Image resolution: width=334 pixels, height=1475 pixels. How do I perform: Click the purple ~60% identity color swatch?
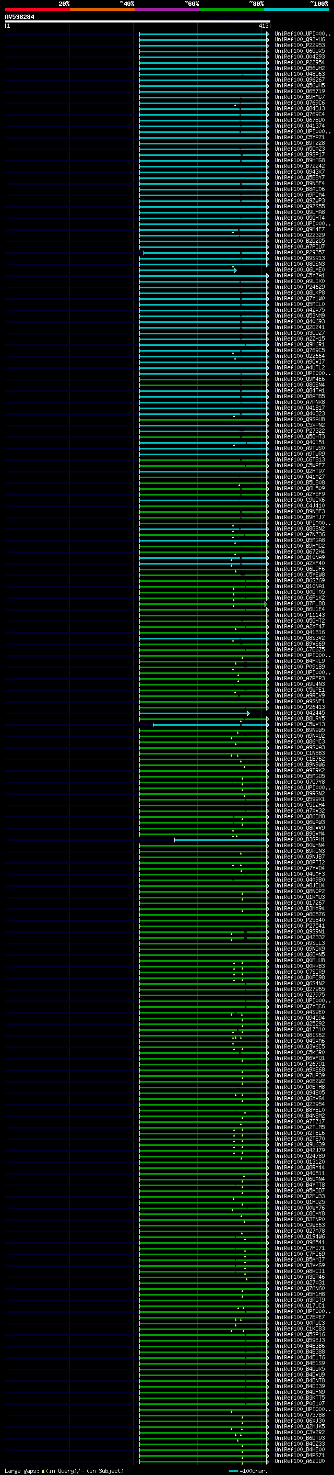[166, 9]
